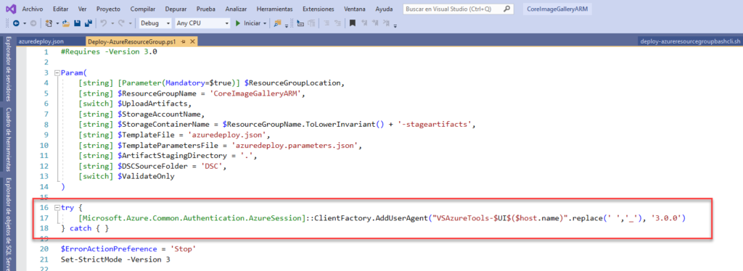
Task: Navigate backward with the back arrow icon
Action: coord(16,23)
